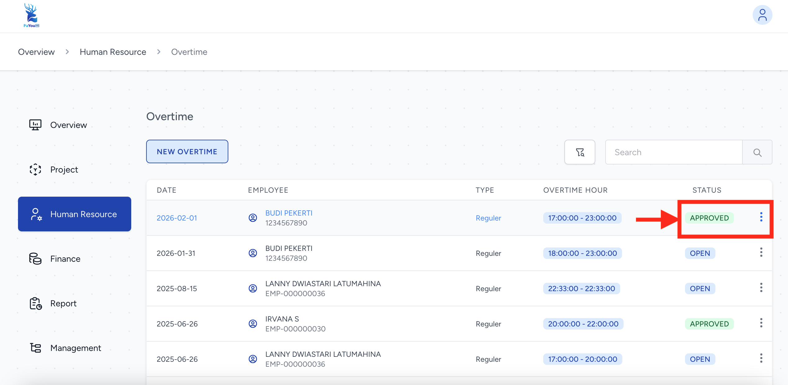Open Management section in sidebar
Screen dimensions: 788x385
pos(75,348)
